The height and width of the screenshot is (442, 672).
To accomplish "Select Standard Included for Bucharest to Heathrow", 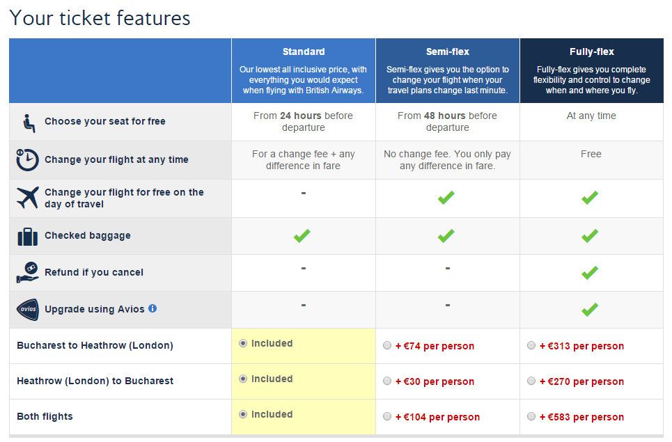I will coord(243,343).
